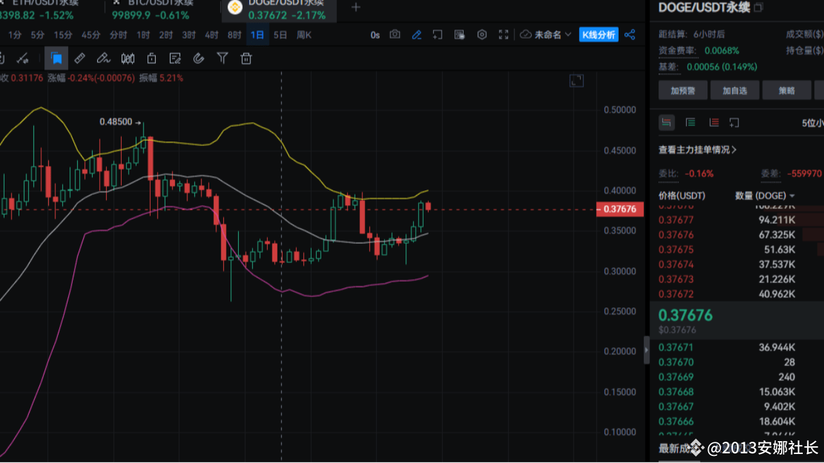The width and height of the screenshot is (824, 463).
Task: Open the share icon next to K线分析
Action: tap(630, 35)
